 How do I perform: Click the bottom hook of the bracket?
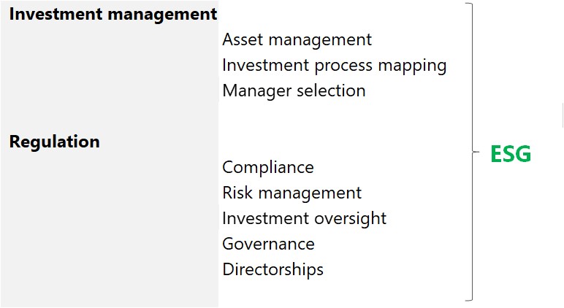pos(469,299)
